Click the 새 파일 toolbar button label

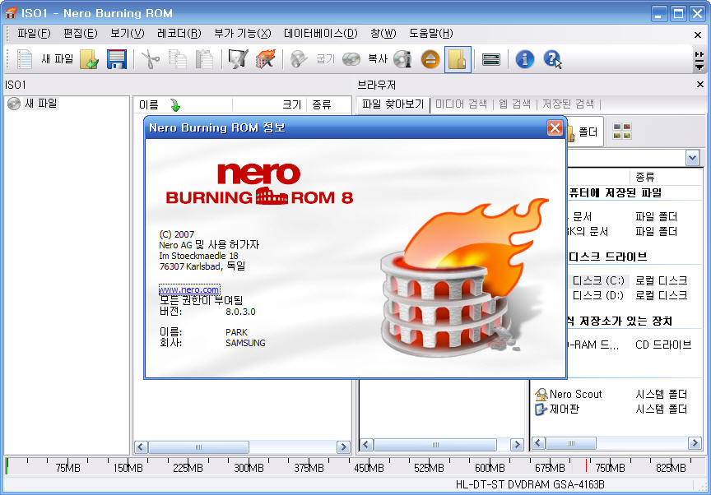point(57,59)
